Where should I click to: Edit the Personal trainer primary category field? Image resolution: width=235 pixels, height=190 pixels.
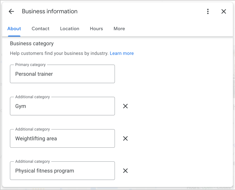coord(62,74)
